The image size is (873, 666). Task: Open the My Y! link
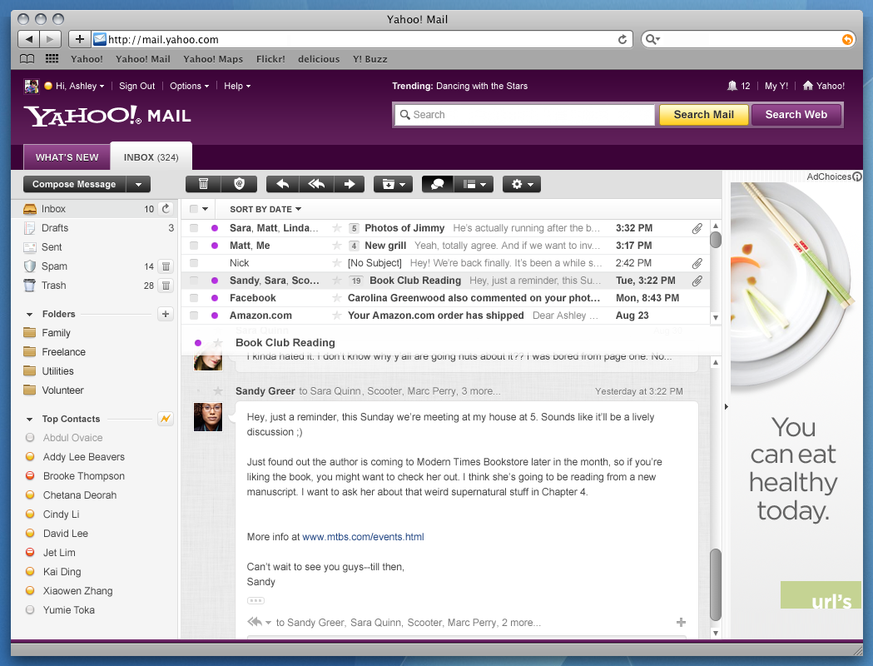[776, 86]
